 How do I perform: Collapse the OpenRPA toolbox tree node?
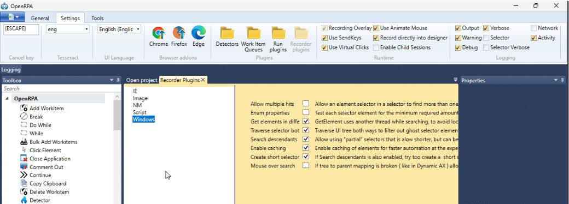click(x=7, y=99)
